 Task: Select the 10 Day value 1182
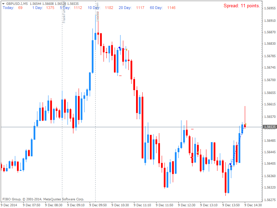click(x=109, y=8)
